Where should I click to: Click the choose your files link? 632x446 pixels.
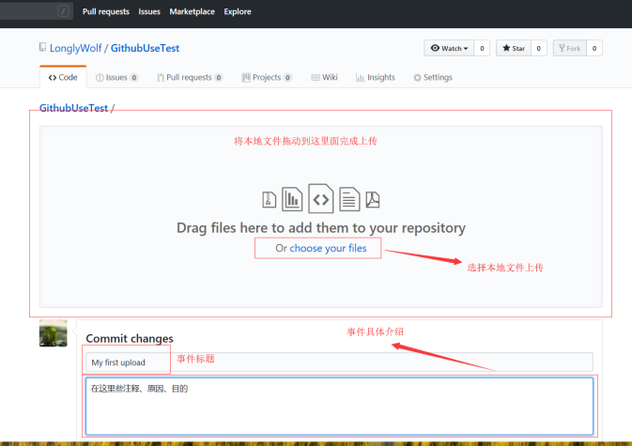point(329,249)
